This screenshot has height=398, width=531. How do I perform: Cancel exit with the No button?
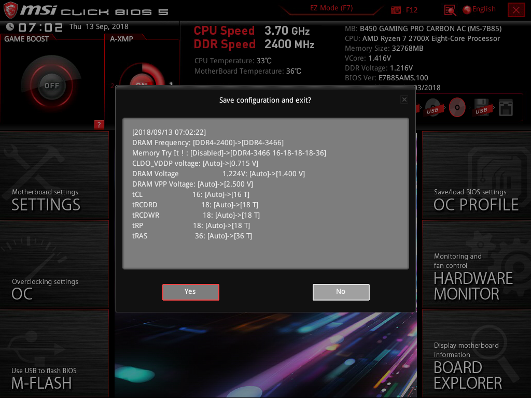pos(341,292)
